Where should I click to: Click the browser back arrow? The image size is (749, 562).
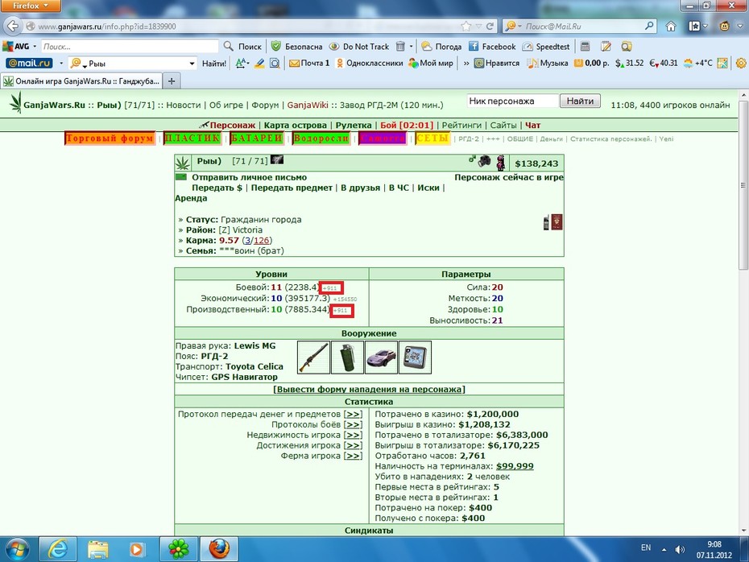tap(13, 26)
